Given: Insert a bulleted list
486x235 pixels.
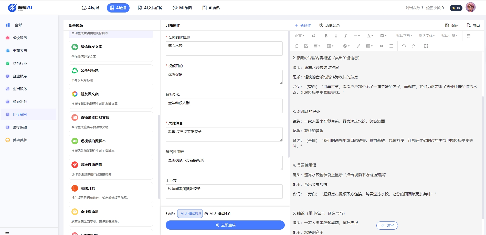Looking at the screenshot, I should [469, 36].
